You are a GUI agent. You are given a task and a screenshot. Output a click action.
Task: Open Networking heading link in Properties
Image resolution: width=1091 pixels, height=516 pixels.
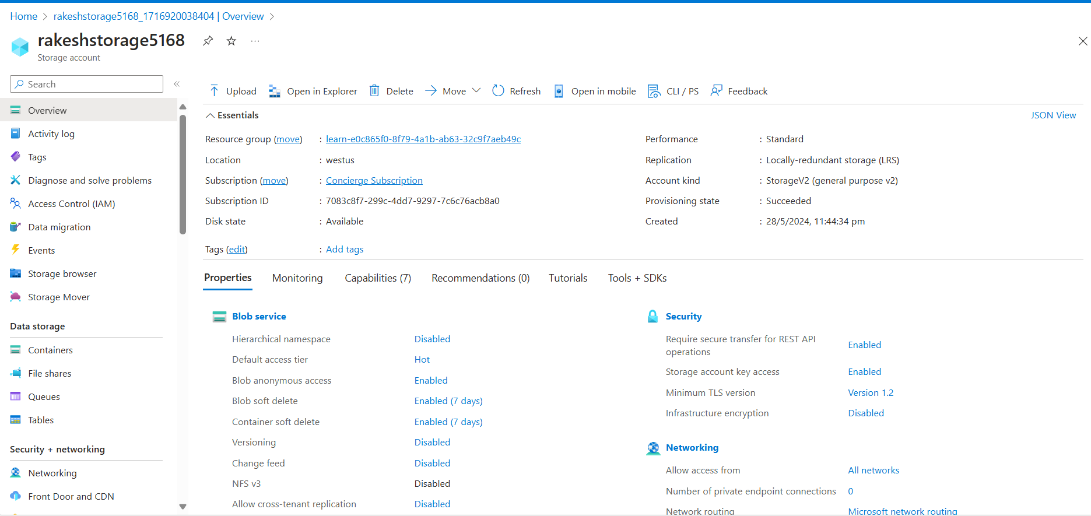692,448
